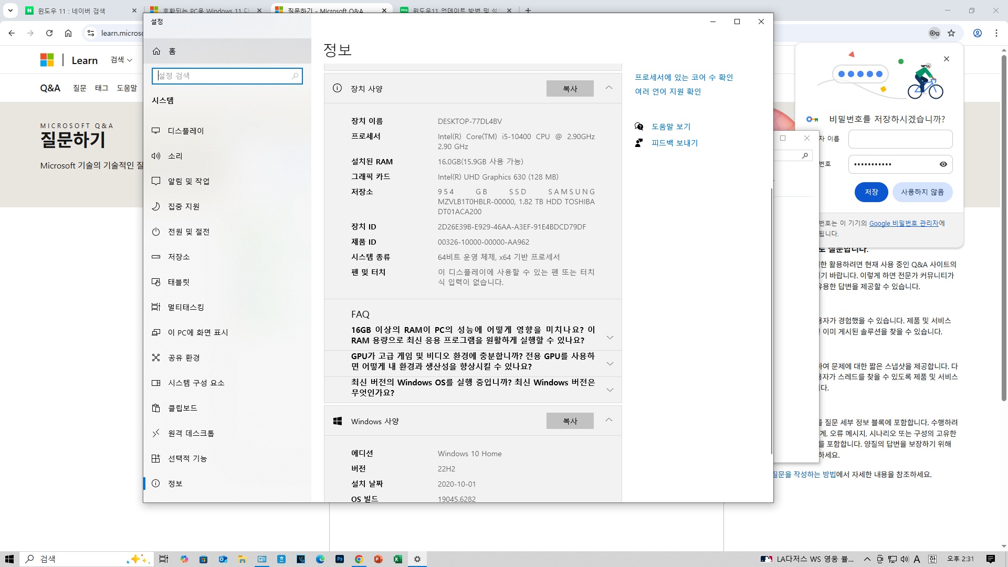Screen dimensions: 1008x567
Task: Open 전원 및 절전 power settings
Action: click(227, 232)
